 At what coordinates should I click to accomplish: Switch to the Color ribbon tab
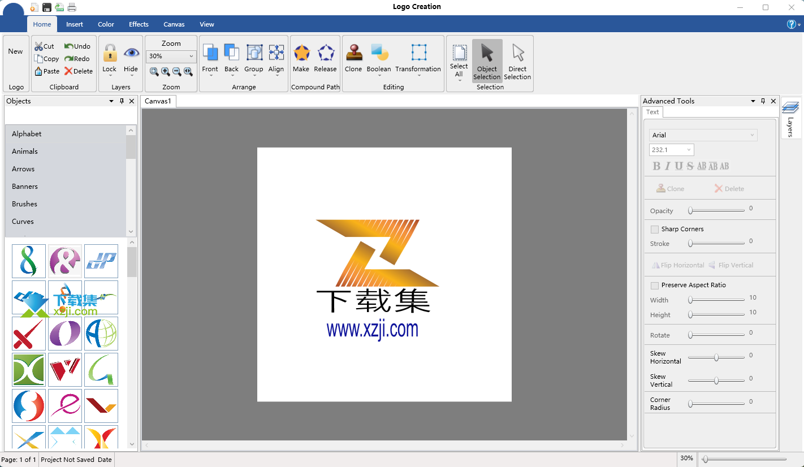tap(106, 24)
